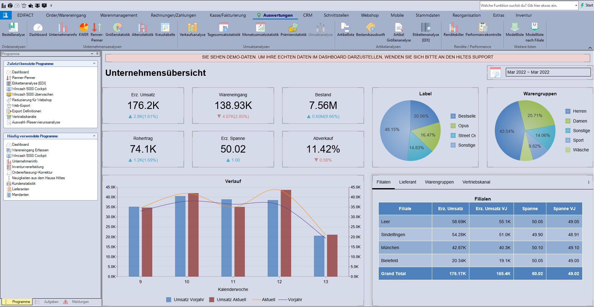The height and width of the screenshot is (307, 594).
Task: Click the Dashboard gauge icon in ribbon
Action: coord(38,28)
